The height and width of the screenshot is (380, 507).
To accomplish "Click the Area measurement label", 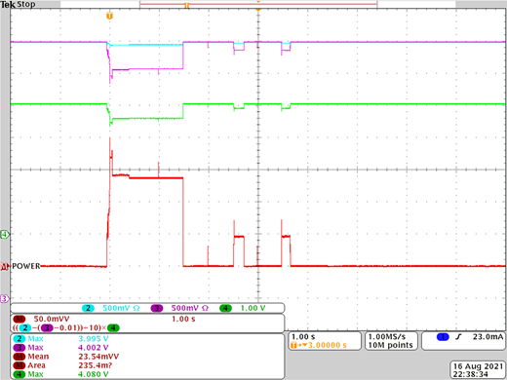I will coord(36,365).
